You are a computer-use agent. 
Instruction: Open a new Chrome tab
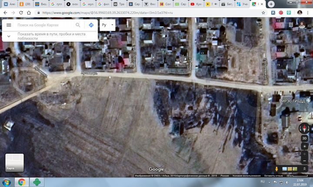click(x=271, y=4)
